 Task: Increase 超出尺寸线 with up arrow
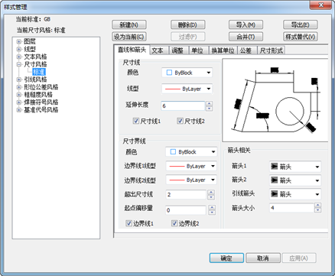[x=211, y=193]
